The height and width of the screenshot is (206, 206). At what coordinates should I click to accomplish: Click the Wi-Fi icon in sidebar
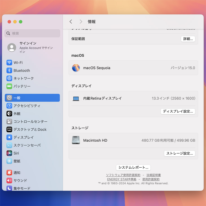(9, 63)
